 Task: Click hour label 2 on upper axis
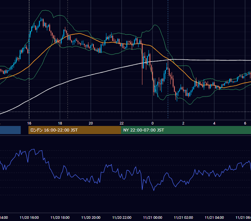tap(183, 123)
